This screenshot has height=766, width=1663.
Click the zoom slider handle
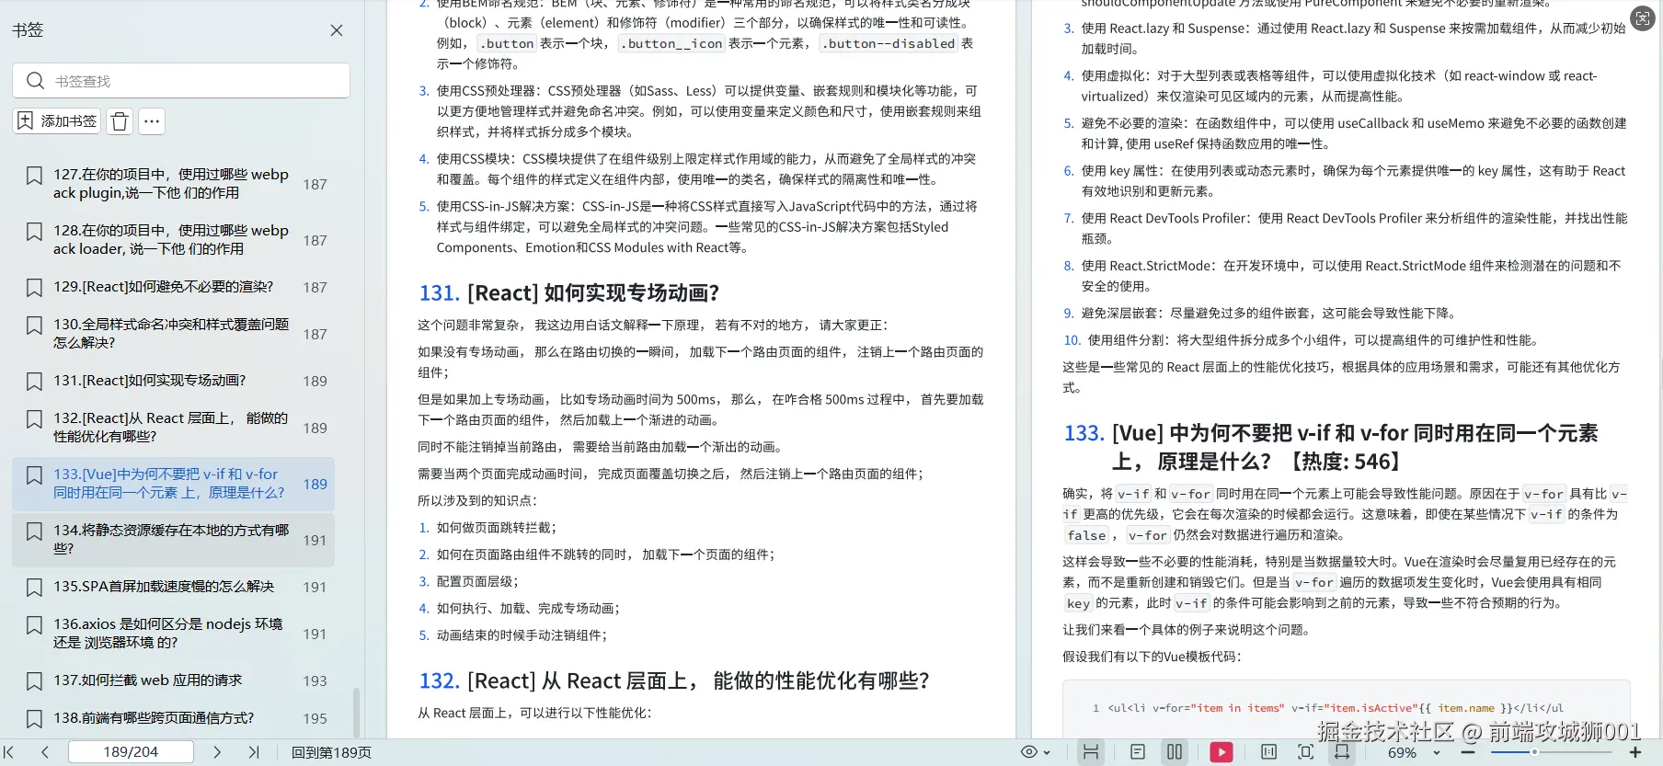click(x=1534, y=752)
